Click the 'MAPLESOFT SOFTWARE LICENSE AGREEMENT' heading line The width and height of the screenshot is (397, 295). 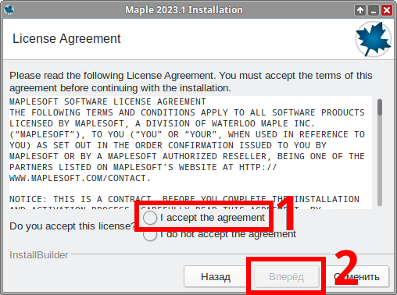point(108,101)
